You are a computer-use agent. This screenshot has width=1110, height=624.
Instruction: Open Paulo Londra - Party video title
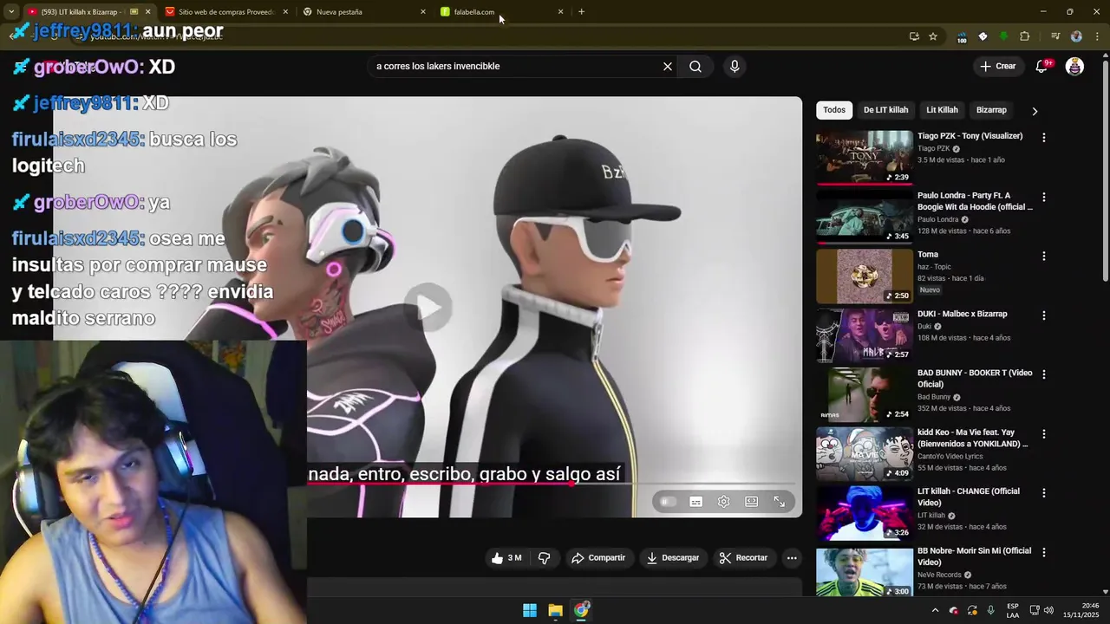click(975, 201)
